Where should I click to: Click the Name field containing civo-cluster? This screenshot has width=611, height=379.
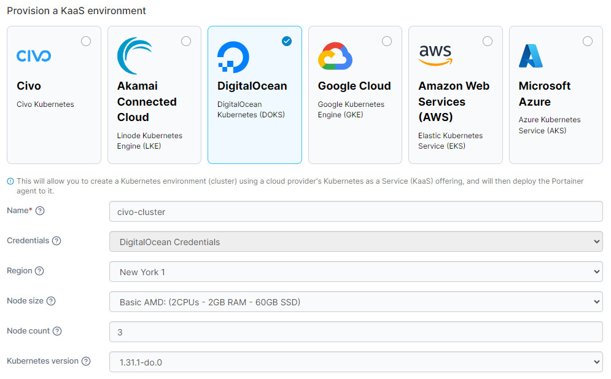tap(356, 212)
